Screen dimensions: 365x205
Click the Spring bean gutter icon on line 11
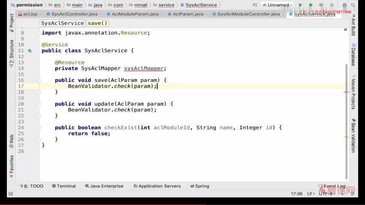30,51
